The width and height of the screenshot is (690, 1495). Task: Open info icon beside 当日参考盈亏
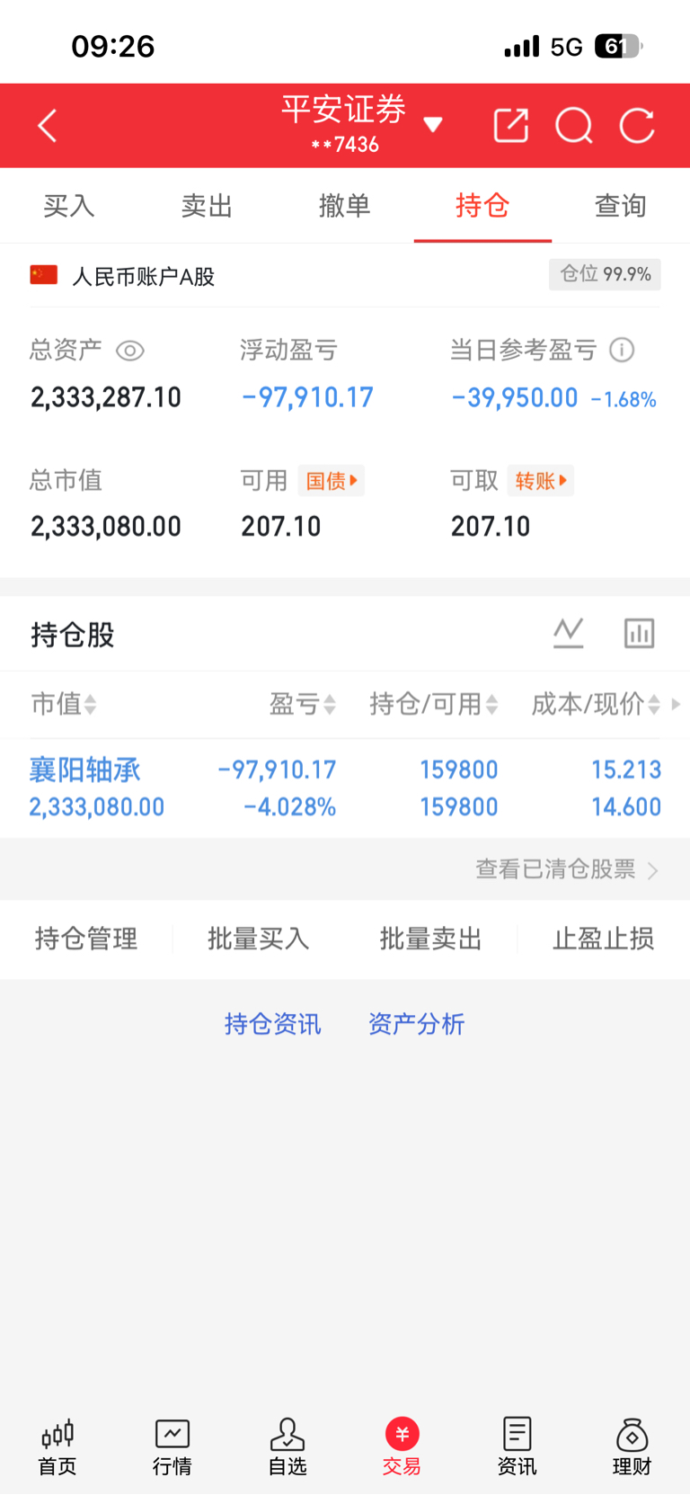622,350
